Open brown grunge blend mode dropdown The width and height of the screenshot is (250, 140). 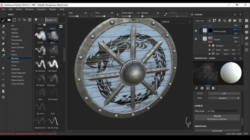tap(236, 30)
